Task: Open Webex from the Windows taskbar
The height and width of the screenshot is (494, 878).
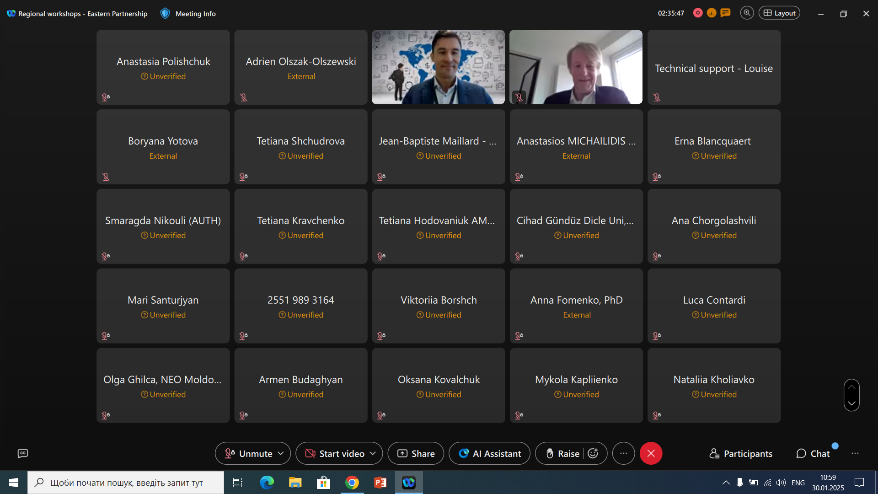Action: pos(408,483)
